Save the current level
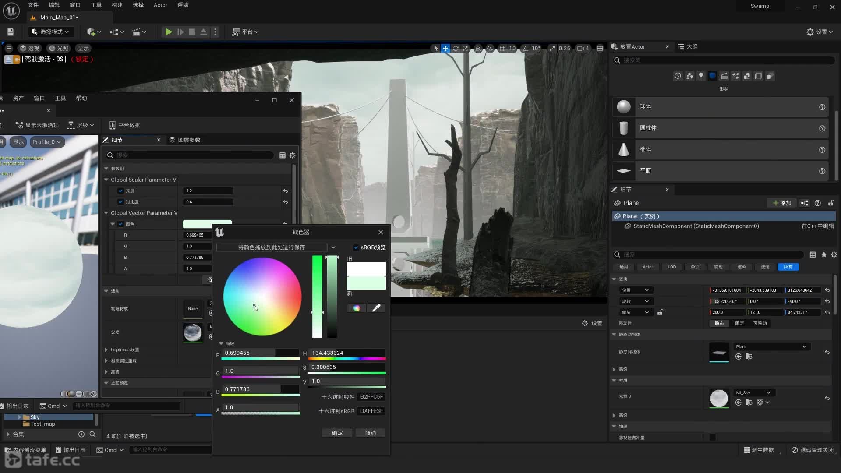This screenshot has height=473, width=841. (x=11, y=32)
